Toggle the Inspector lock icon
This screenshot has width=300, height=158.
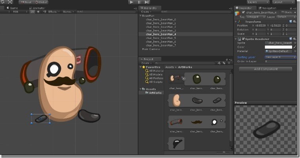(291, 8)
